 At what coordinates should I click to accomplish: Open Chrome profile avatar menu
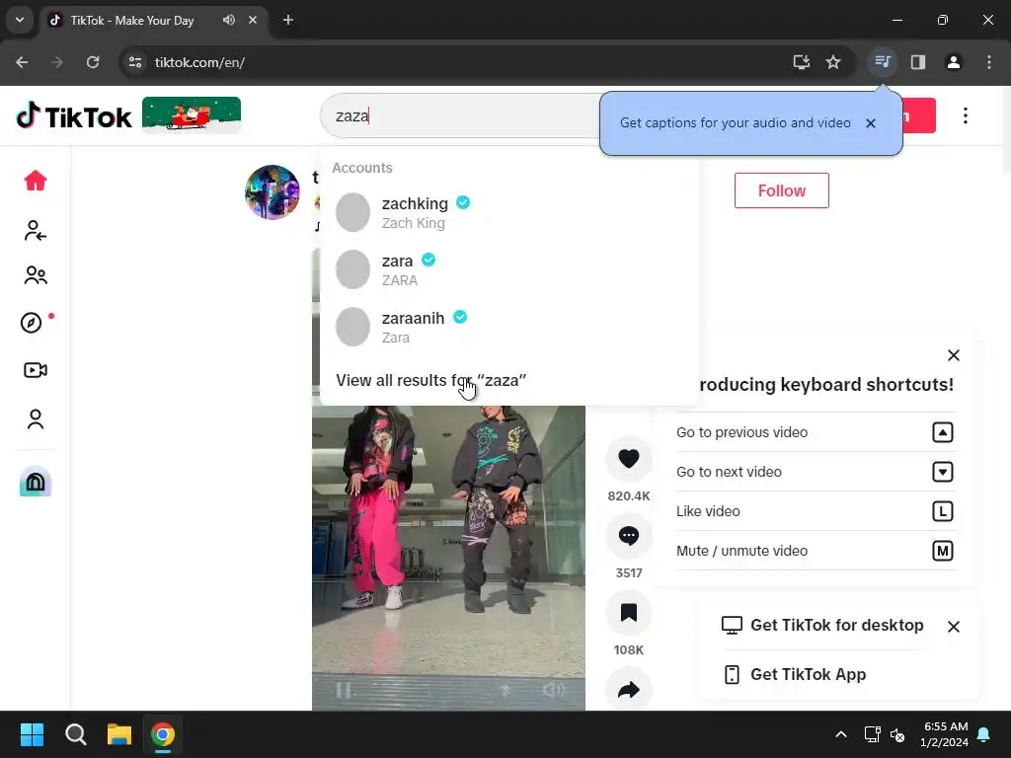[x=954, y=62]
